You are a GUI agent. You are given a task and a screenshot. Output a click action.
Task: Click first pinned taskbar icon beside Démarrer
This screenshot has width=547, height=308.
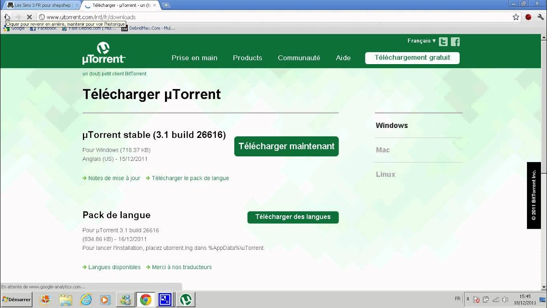[x=46, y=299]
